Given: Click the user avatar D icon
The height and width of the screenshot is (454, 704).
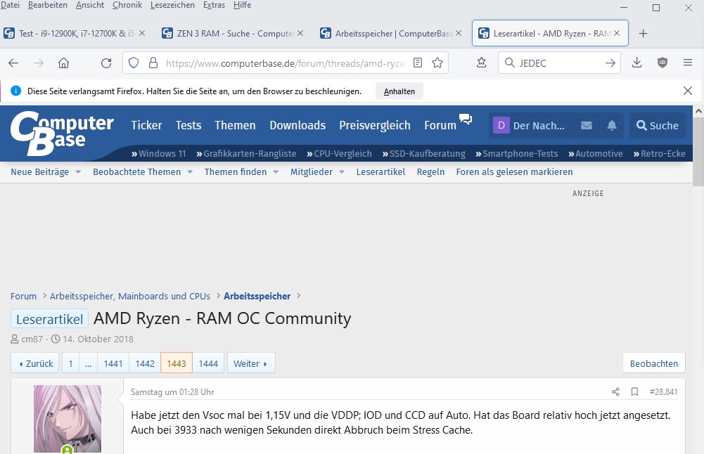Looking at the screenshot, I should pyautogui.click(x=501, y=126).
